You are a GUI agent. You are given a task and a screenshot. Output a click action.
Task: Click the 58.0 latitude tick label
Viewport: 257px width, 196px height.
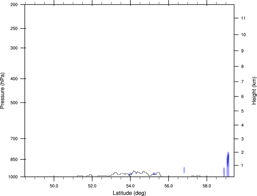click(x=207, y=186)
